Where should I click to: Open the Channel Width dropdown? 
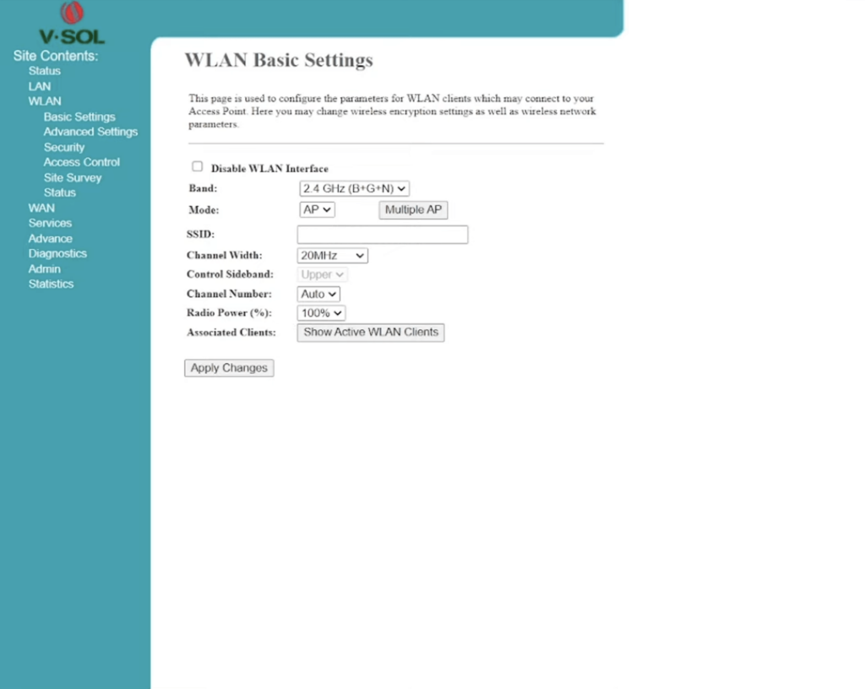331,255
